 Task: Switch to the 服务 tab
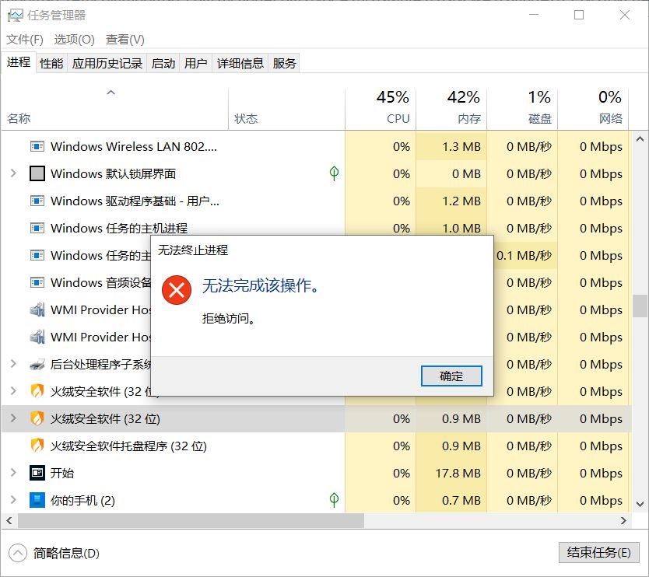tap(284, 63)
